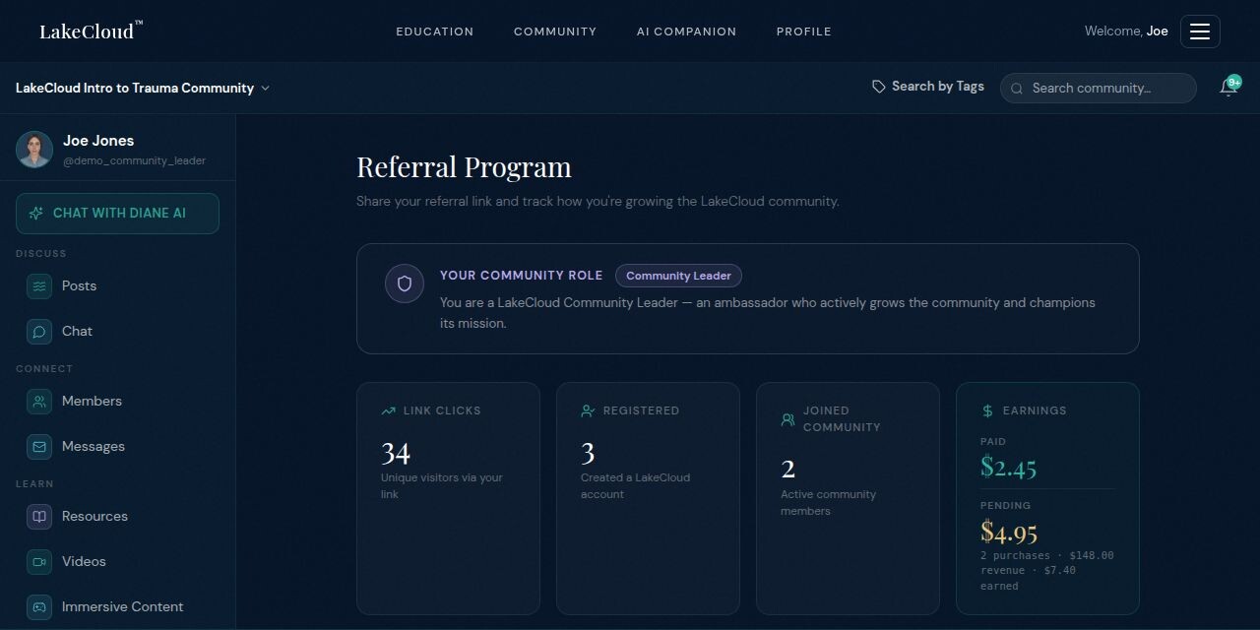Click Created a LakeCloud account text

635,486
